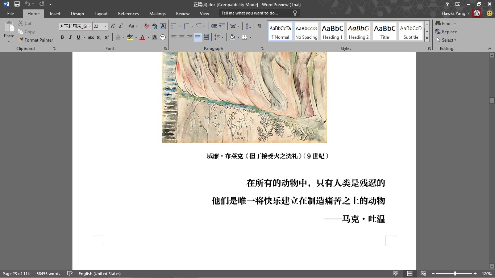Open the font name dropdown
Screen dimensions: 495x278
90,26
